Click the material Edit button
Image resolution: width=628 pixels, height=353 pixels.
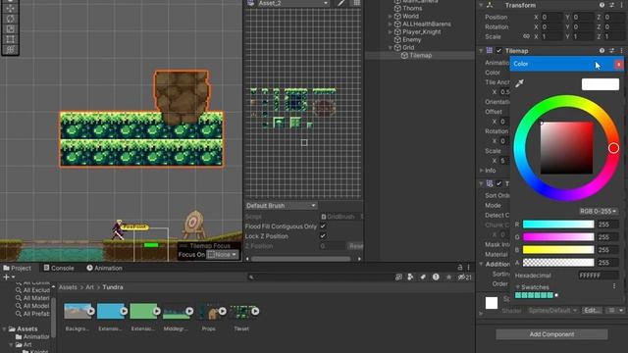click(592, 311)
